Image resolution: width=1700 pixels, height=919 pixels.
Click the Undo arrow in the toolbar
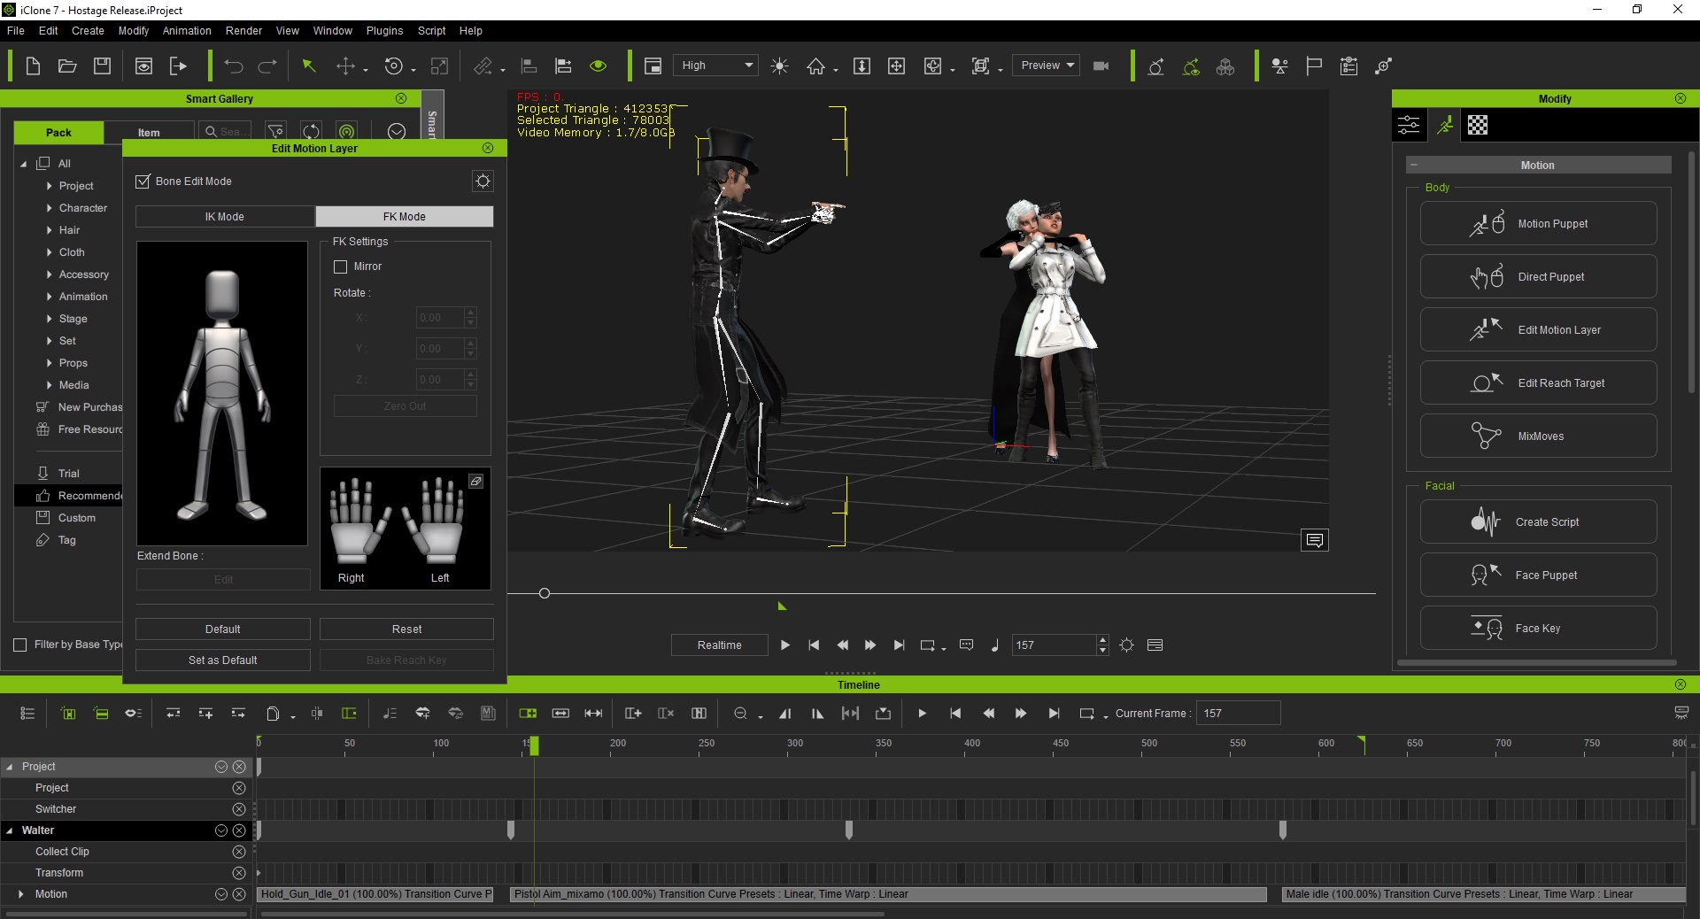click(x=233, y=66)
